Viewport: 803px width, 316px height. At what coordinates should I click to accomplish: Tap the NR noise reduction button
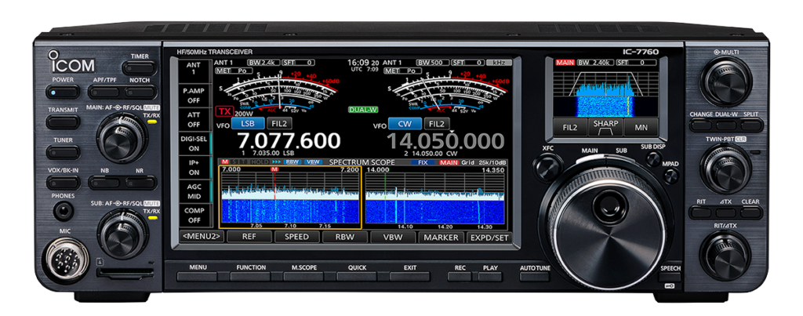140,183
